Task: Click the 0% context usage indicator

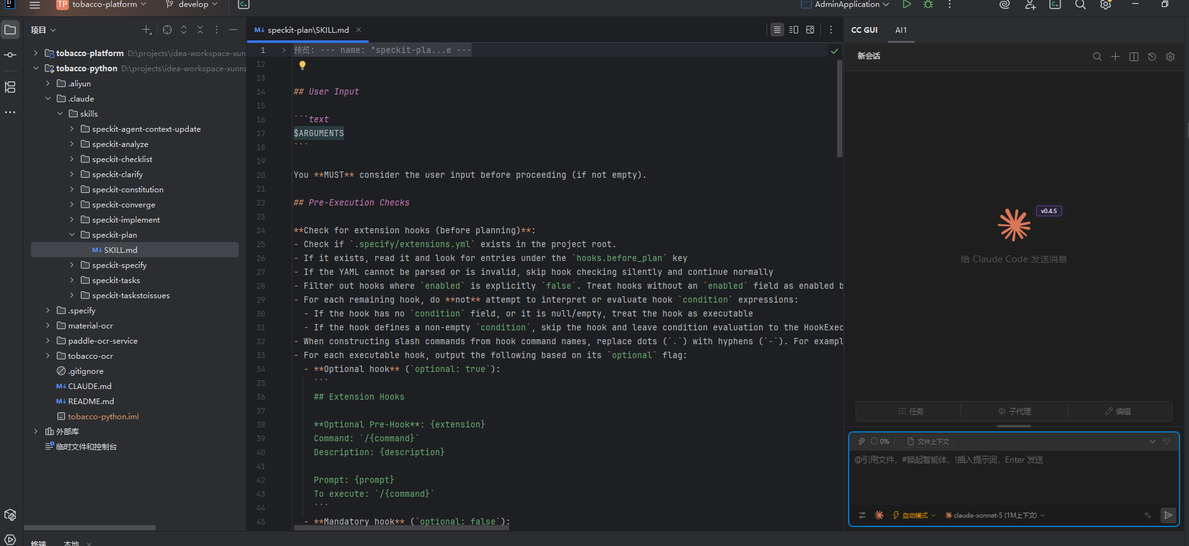Action: tap(880, 441)
